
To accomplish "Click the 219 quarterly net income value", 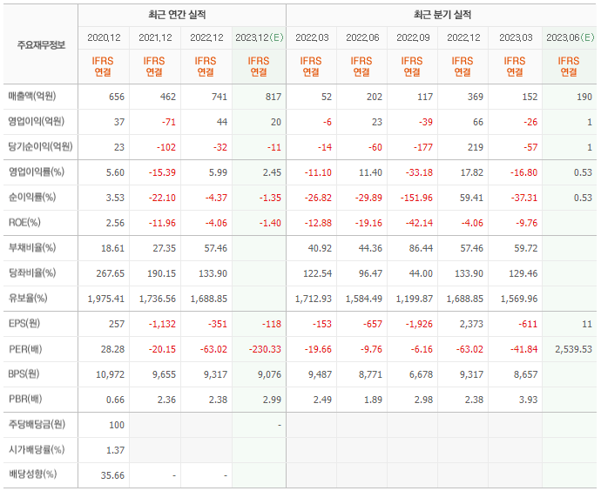I will click(x=476, y=147).
